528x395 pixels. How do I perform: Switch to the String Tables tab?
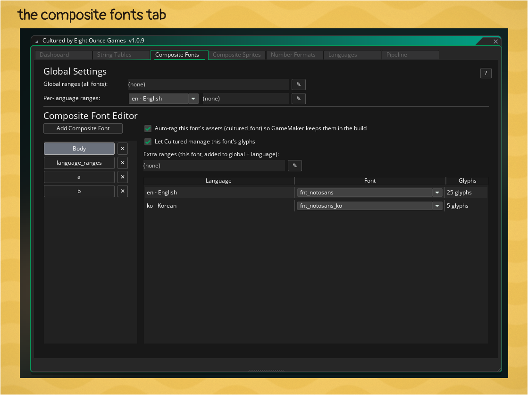[121, 55]
